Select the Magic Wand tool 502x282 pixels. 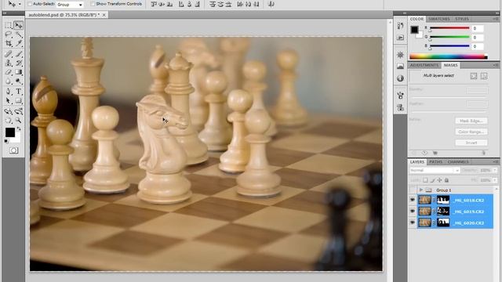(x=19, y=34)
